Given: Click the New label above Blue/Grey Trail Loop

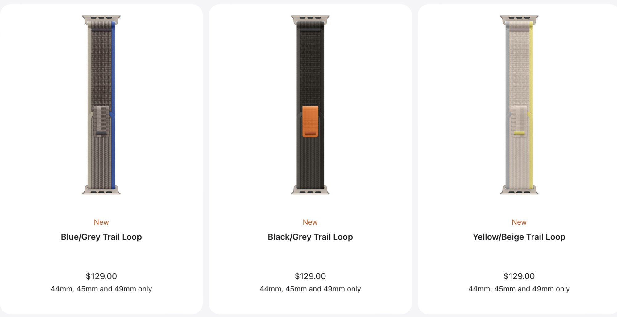Looking at the screenshot, I should pyautogui.click(x=101, y=222).
